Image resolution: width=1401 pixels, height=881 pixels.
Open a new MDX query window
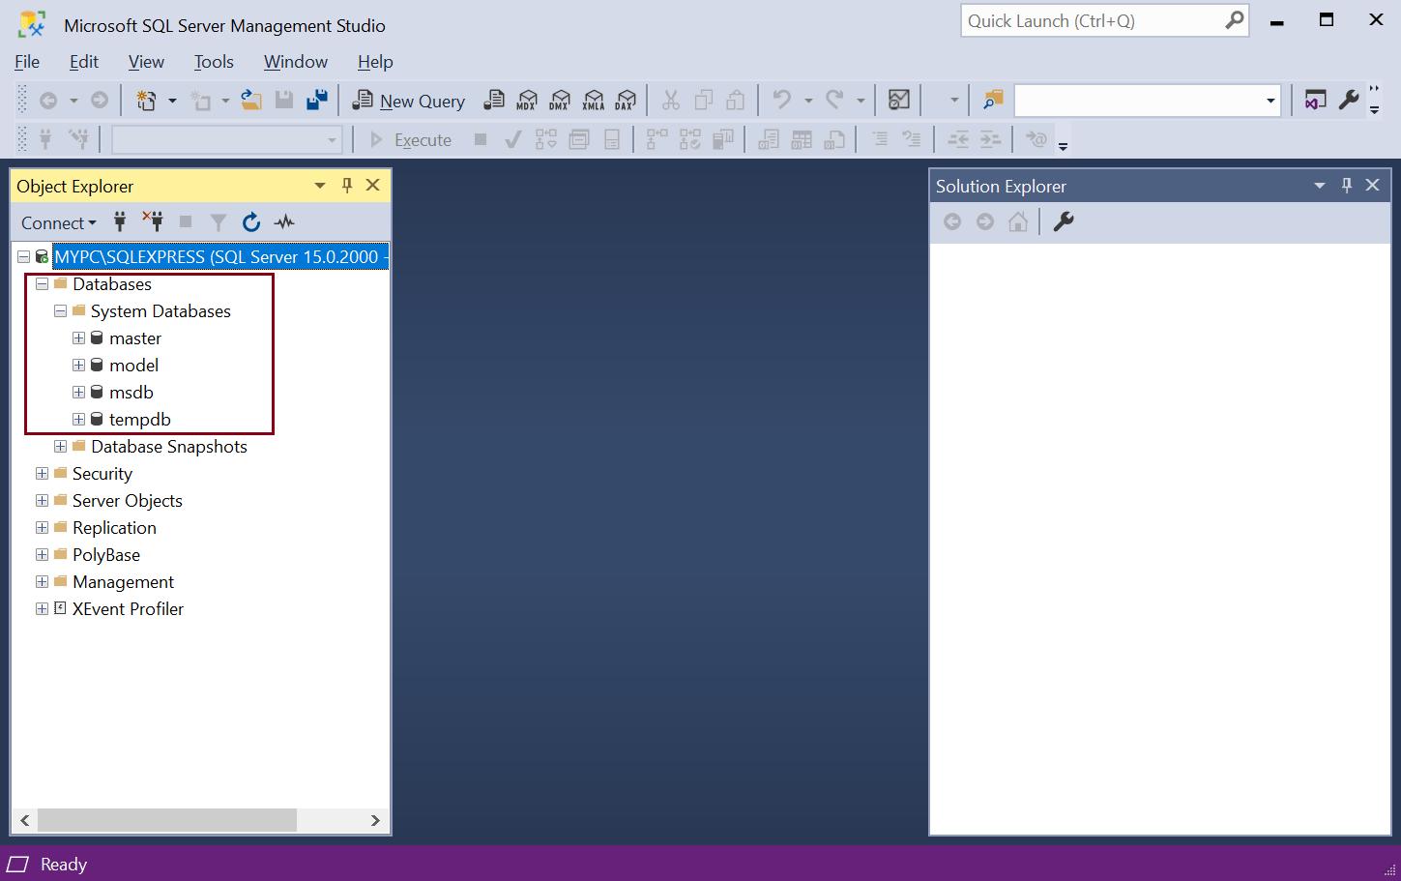[527, 100]
